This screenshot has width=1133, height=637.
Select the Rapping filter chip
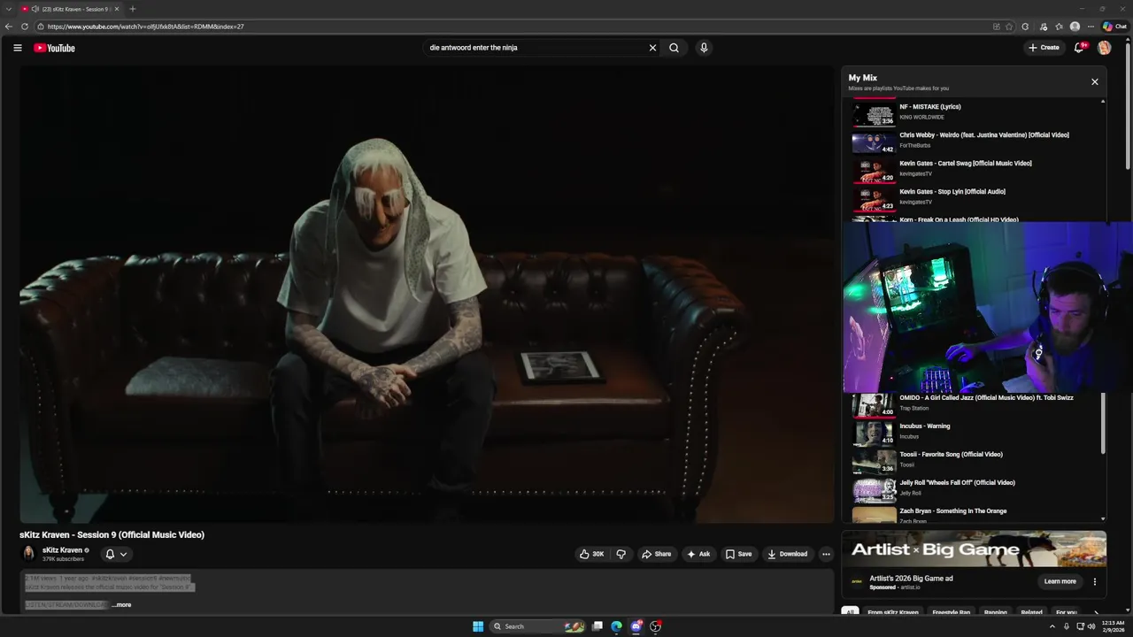[x=996, y=612]
